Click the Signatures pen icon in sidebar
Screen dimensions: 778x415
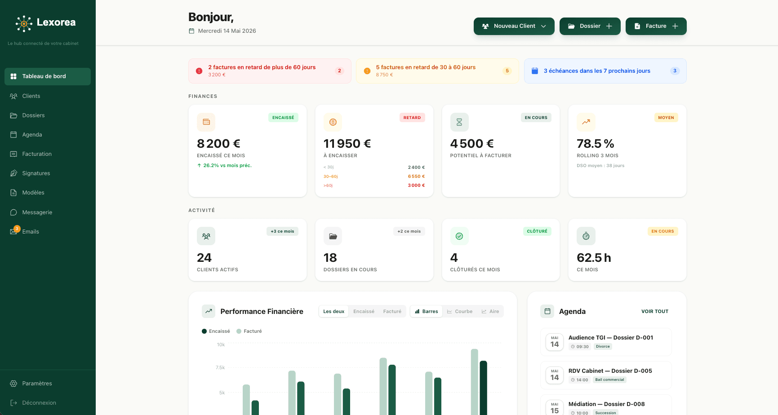(13, 173)
